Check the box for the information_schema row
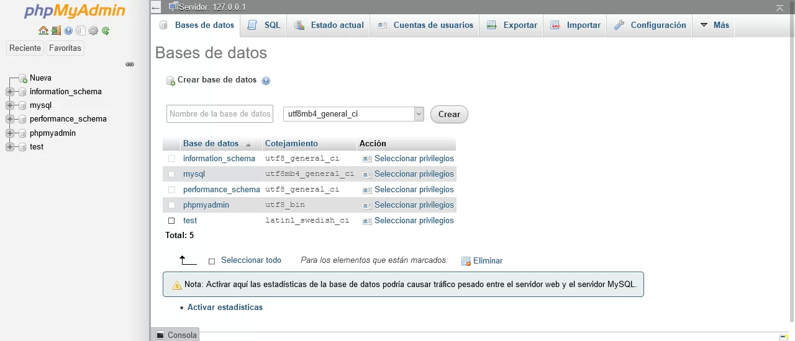Image resolution: width=795 pixels, height=341 pixels. 171,159
